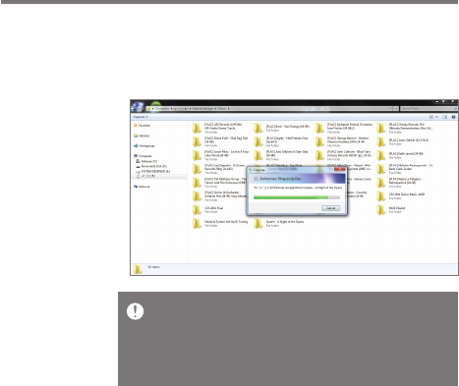Close the Copying progress dialog
Viewport: 459px width, 386px height.
coord(340,169)
